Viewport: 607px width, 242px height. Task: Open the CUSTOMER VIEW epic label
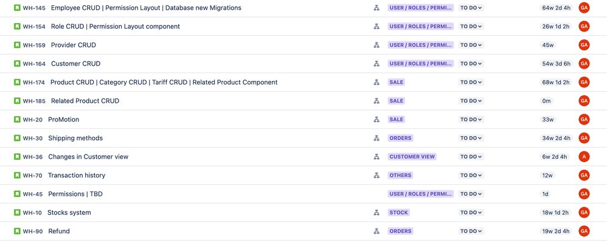click(x=412, y=156)
